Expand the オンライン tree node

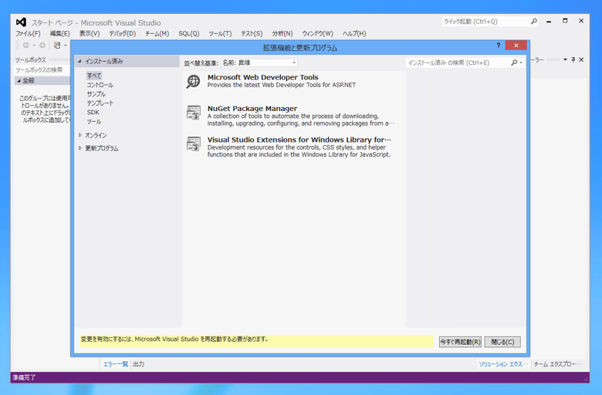[79, 135]
